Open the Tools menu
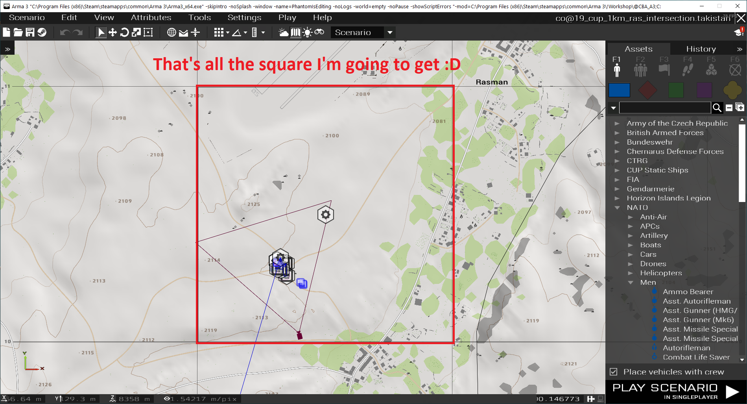 [x=199, y=17]
